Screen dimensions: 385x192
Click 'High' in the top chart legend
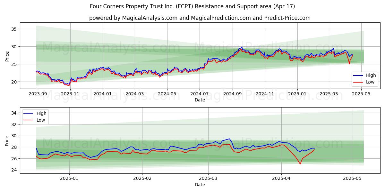tap(371, 76)
